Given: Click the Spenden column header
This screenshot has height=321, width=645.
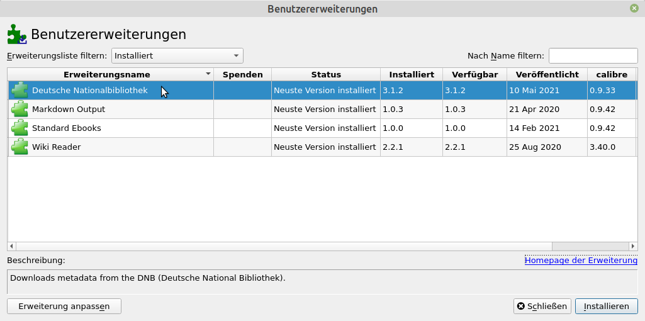Looking at the screenshot, I should coord(243,74).
